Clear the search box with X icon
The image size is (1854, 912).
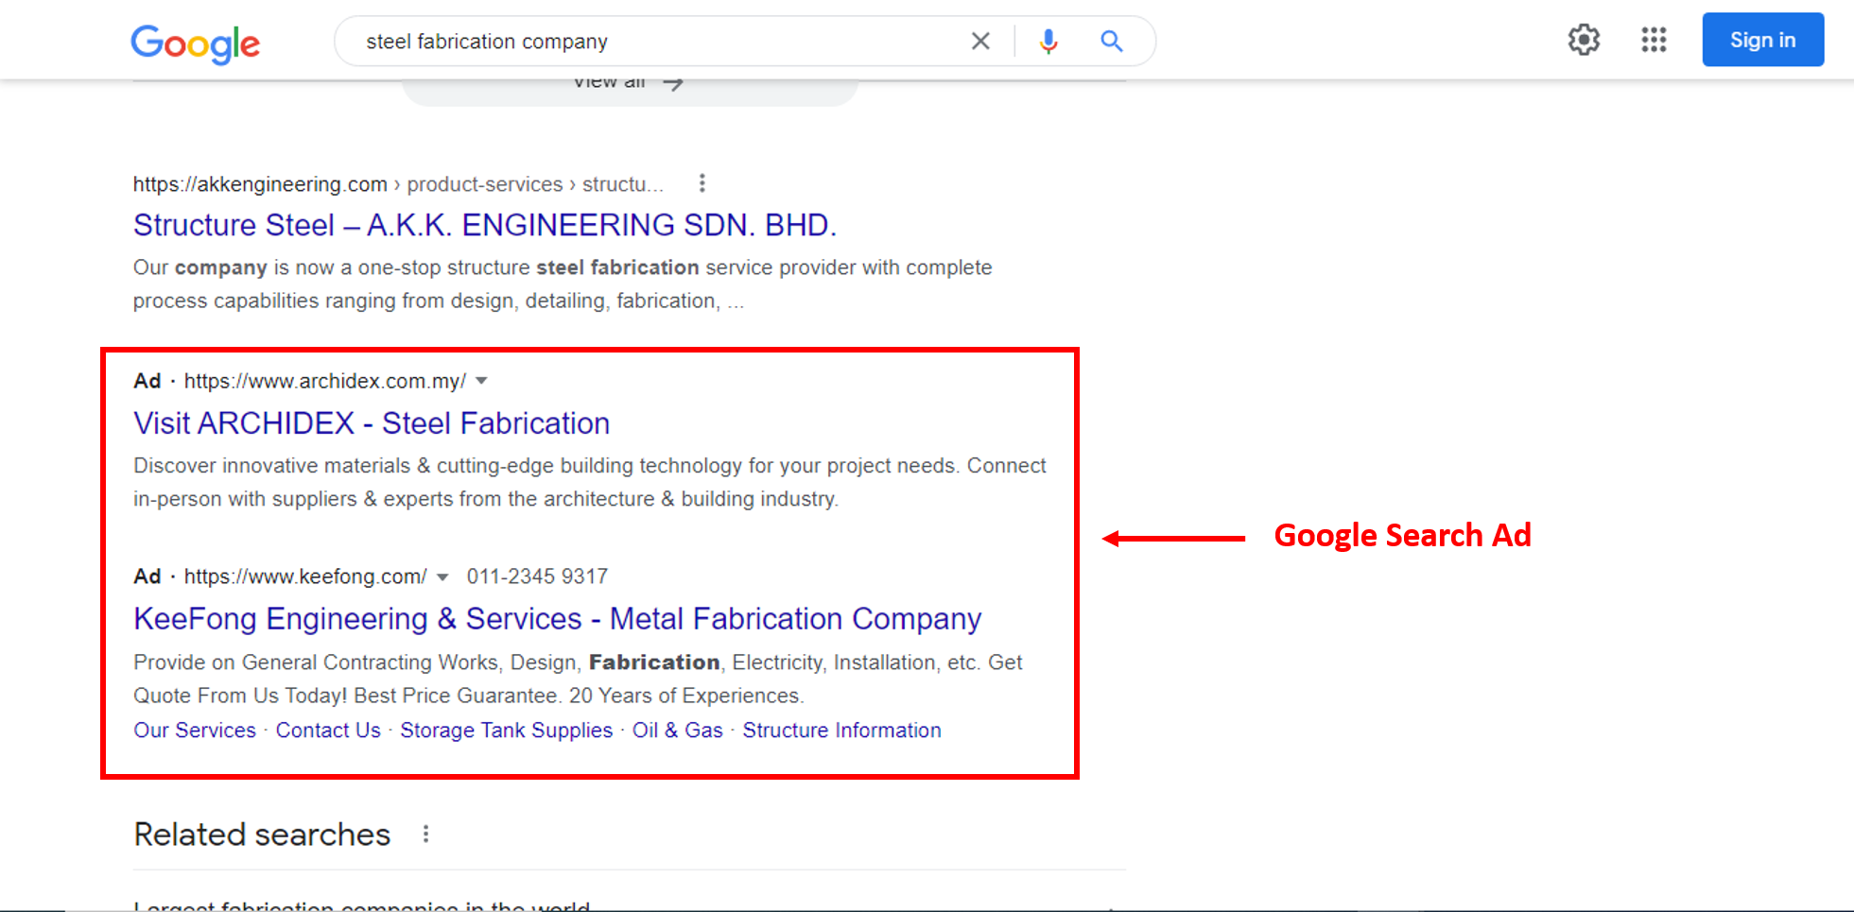[x=980, y=41]
